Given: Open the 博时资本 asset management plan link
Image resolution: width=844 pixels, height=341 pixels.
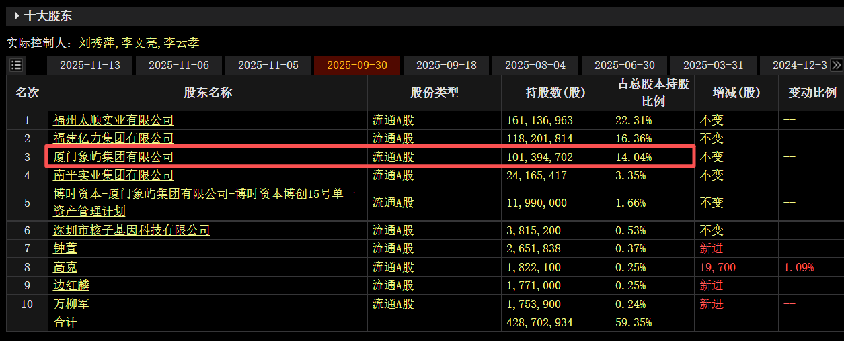Looking at the screenshot, I should (204, 203).
